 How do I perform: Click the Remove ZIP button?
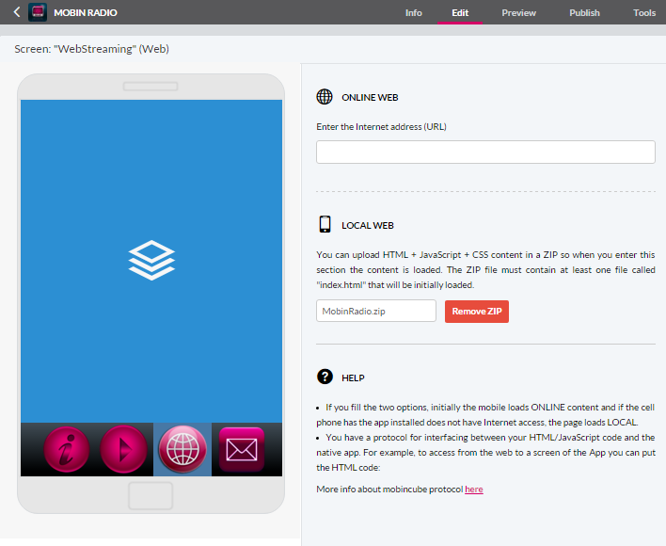point(477,312)
